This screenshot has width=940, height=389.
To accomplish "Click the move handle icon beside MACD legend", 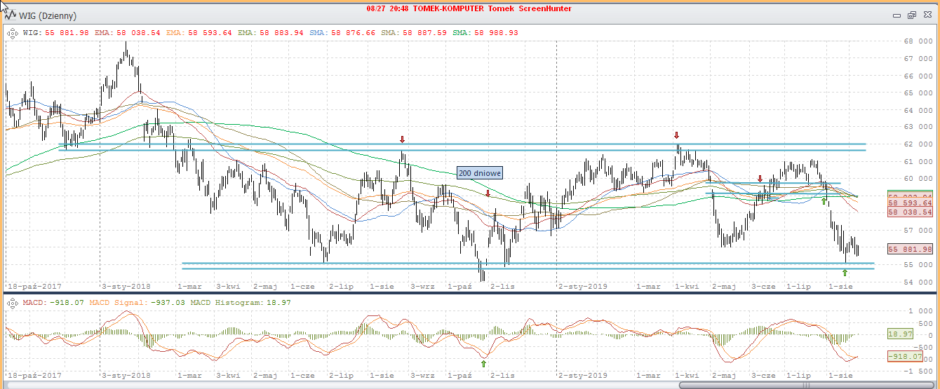I will pos(12,303).
